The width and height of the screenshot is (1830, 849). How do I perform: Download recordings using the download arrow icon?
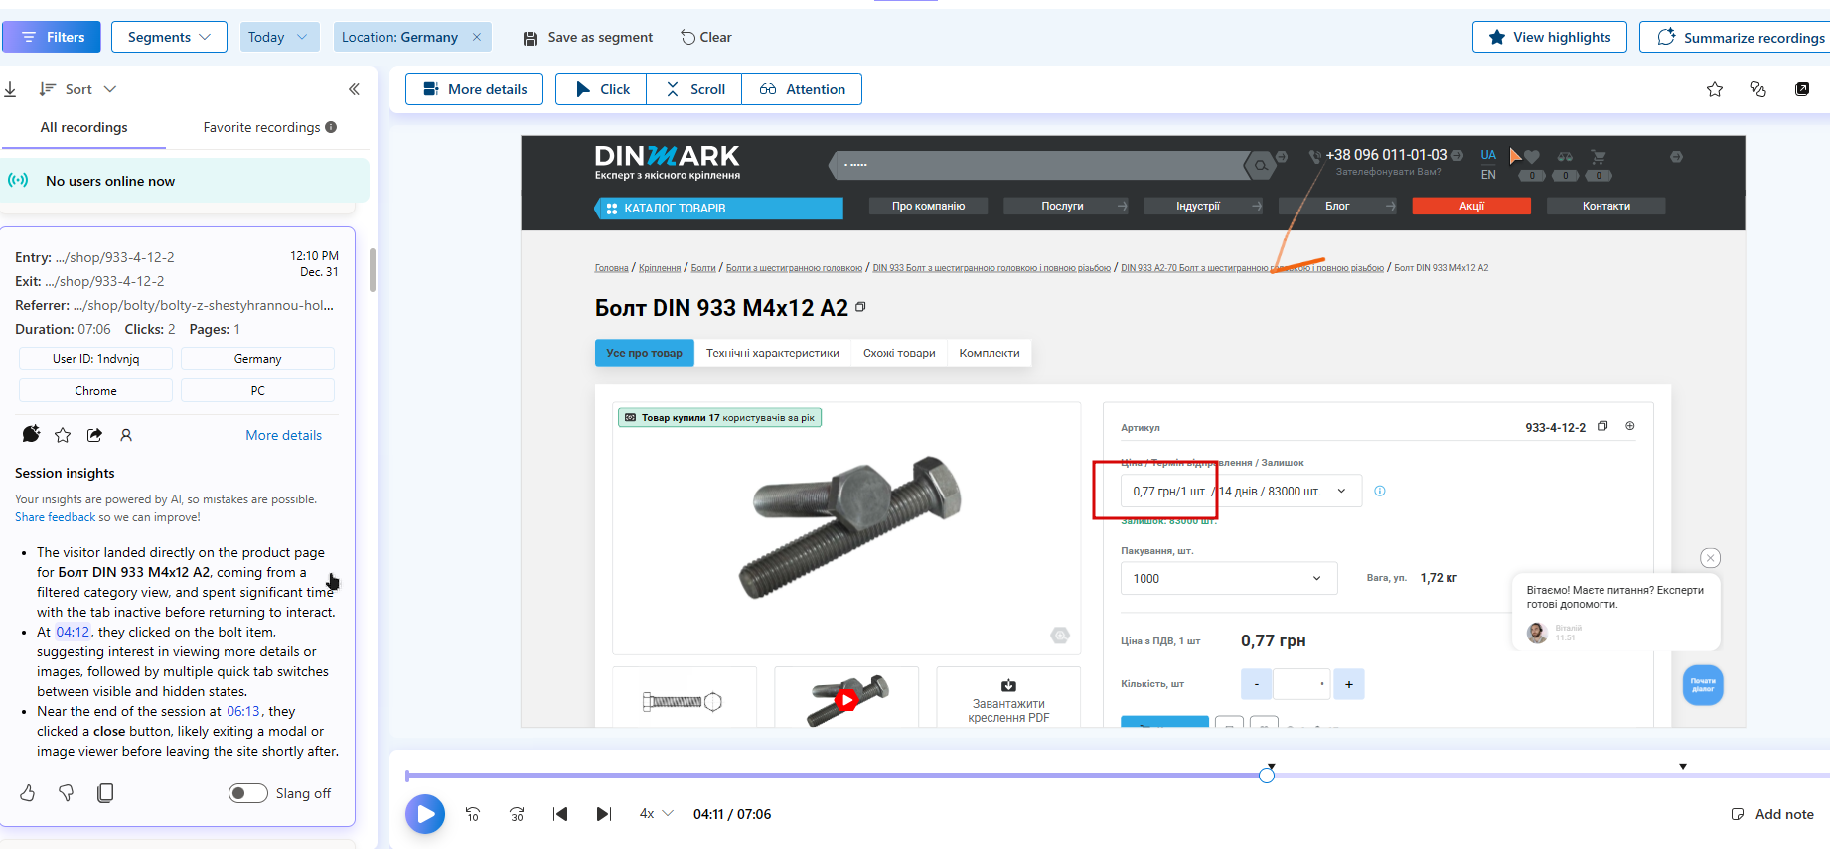pos(10,89)
